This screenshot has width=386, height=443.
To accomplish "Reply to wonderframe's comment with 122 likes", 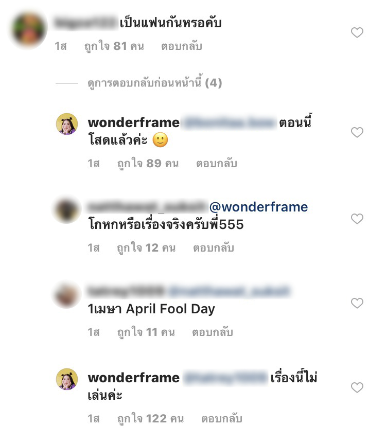I will [x=221, y=418].
